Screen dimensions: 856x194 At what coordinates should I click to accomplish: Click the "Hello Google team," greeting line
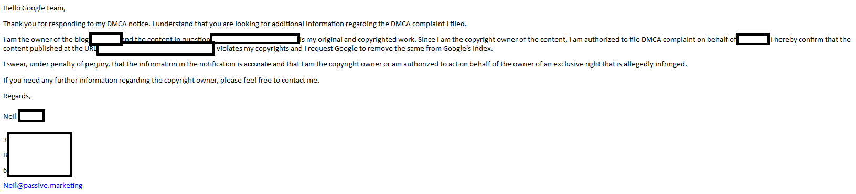(34, 8)
